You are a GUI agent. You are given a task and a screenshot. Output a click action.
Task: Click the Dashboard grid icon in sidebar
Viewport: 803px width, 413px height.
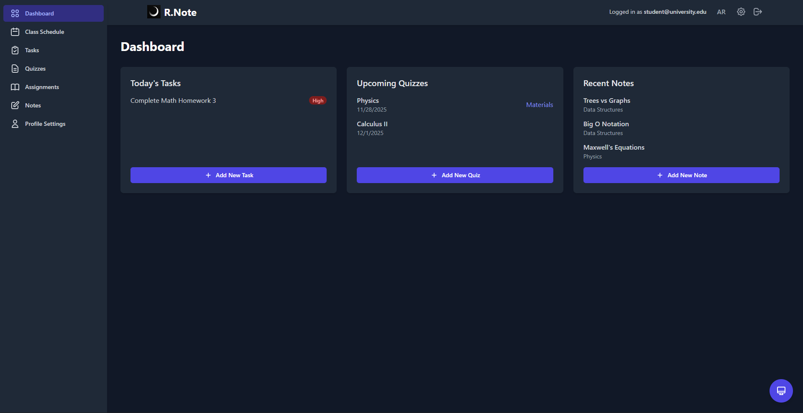tap(15, 13)
